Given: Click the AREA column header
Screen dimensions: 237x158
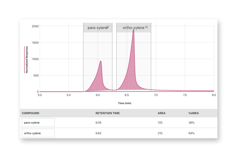Looking at the screenshot, I should (x=161, y=113).
